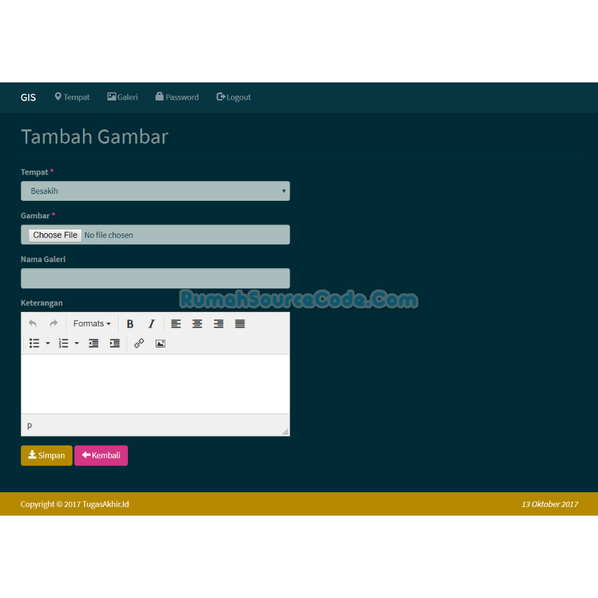Click the redo icon in the editor toolbar
This screenshot has width=598, height=598.
coord(54,324)
